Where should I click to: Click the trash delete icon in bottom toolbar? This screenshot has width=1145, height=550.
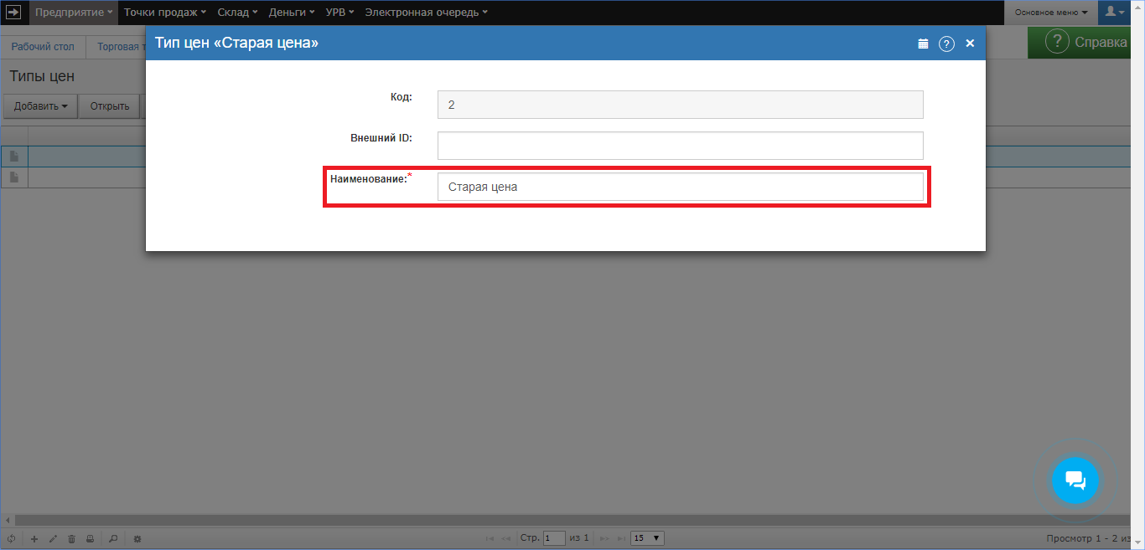point(71,538)
